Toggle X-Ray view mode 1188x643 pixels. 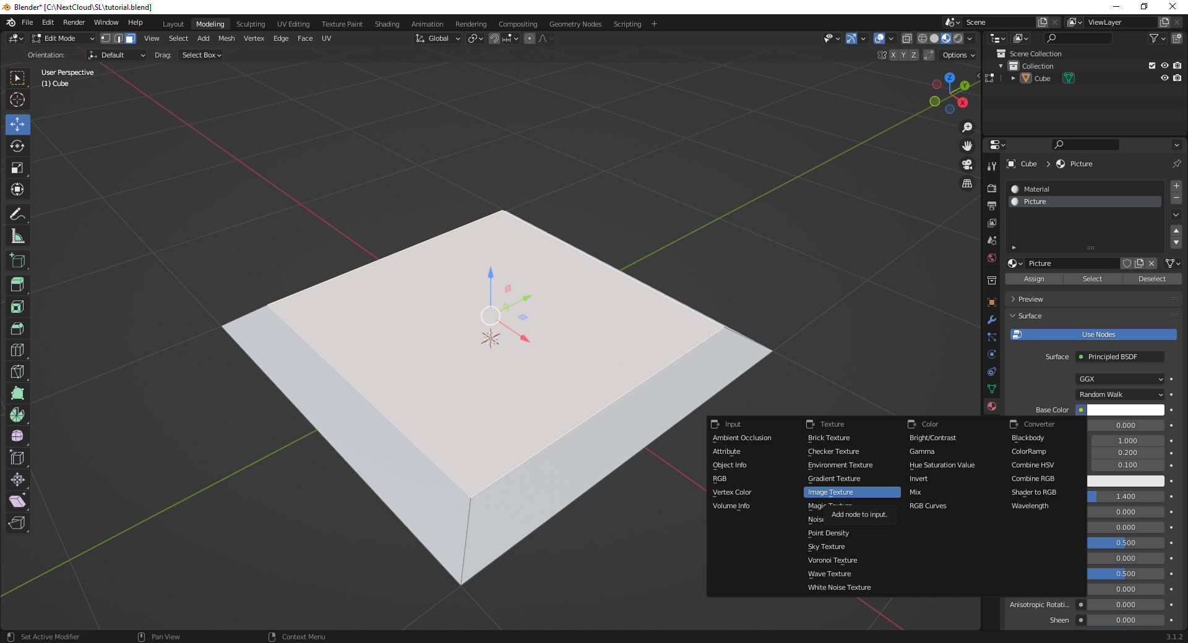pyautogui.click(x=907, y=38)
